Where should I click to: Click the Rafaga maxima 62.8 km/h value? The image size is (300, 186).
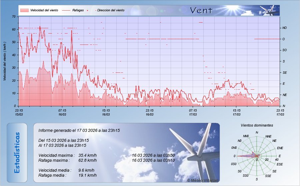(88, 160)
